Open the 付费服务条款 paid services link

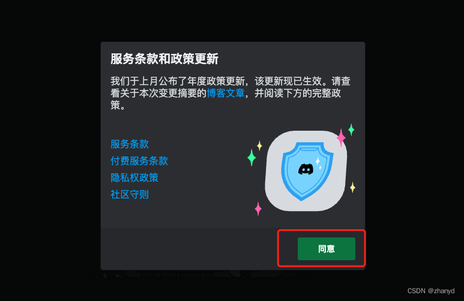(x=139, y=161)
